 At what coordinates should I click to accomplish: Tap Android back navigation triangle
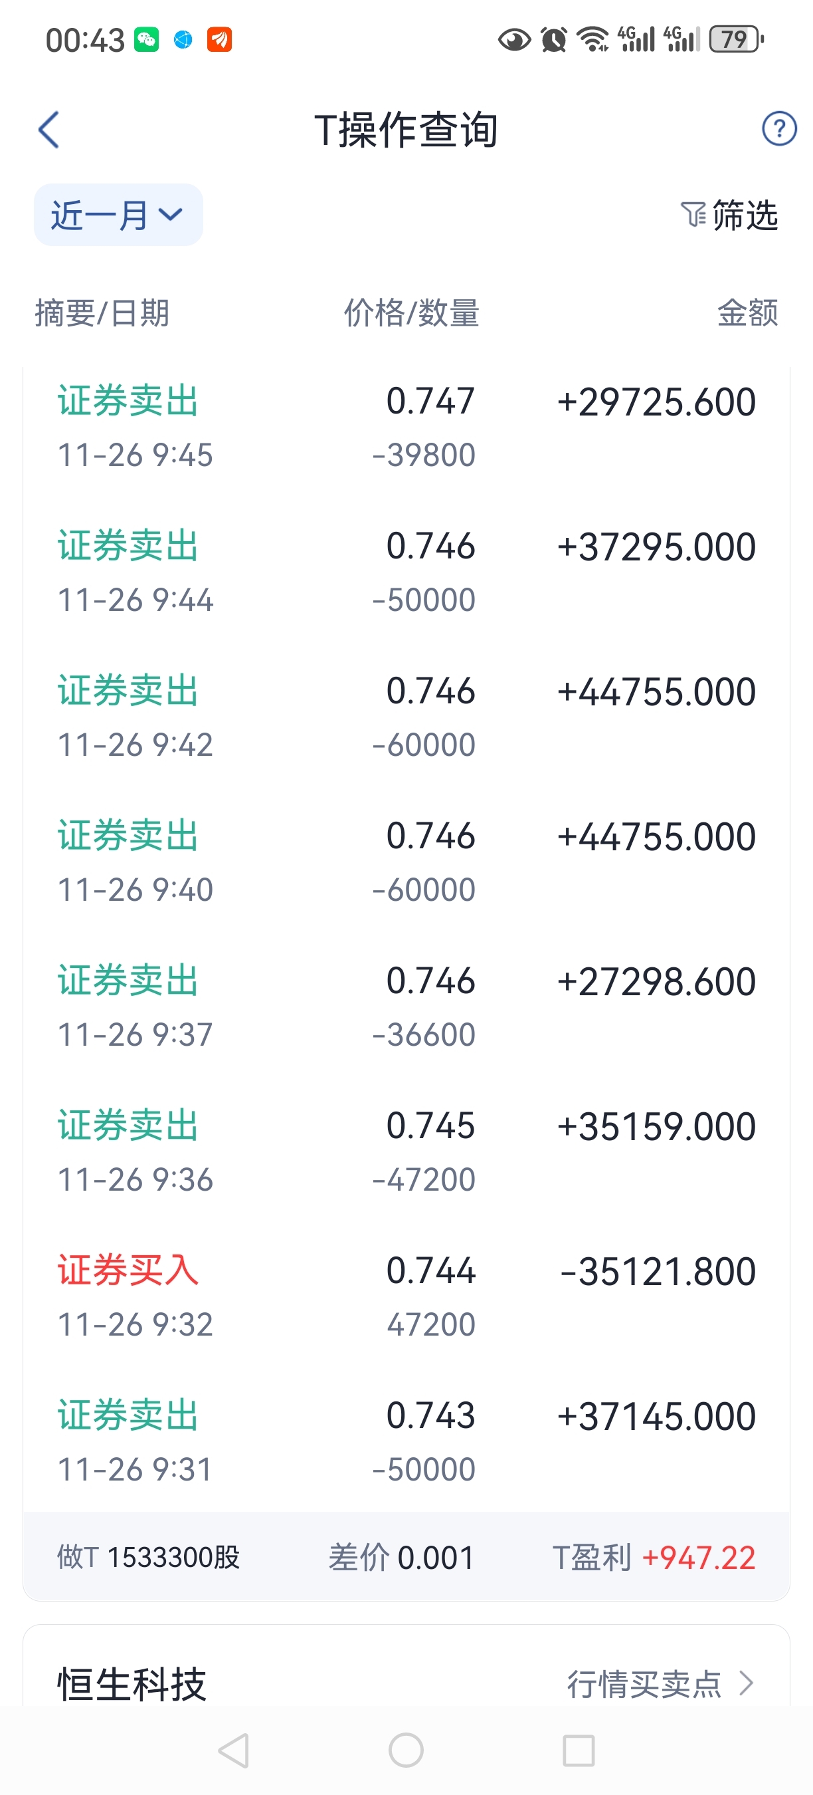pyautogui.click(x=234, y=1750)
